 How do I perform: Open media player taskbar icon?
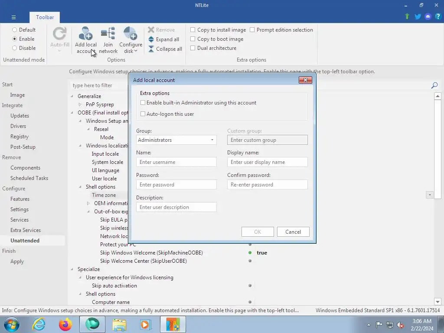pyautogui.click(x=146, y=324)
